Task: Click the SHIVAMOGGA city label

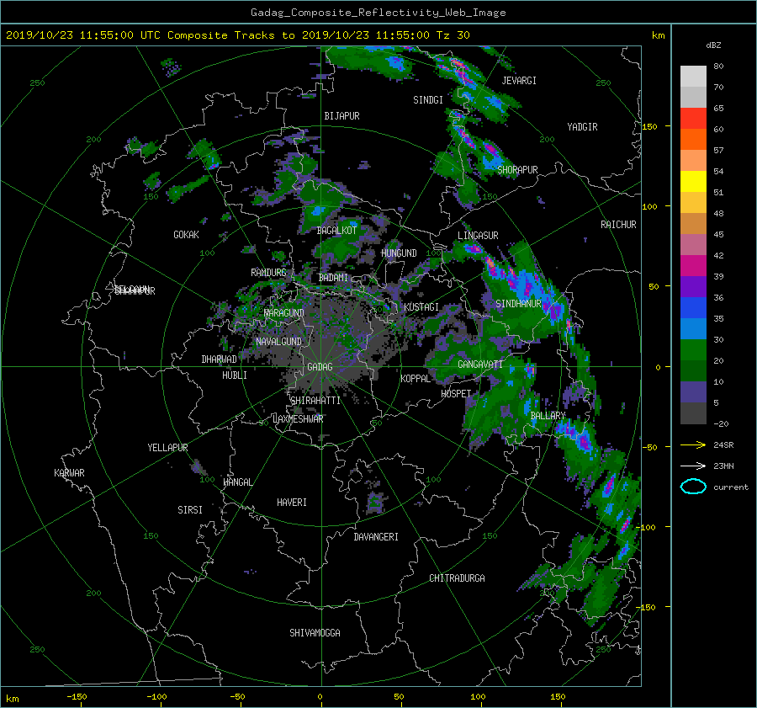Action: tap(315, 633)
